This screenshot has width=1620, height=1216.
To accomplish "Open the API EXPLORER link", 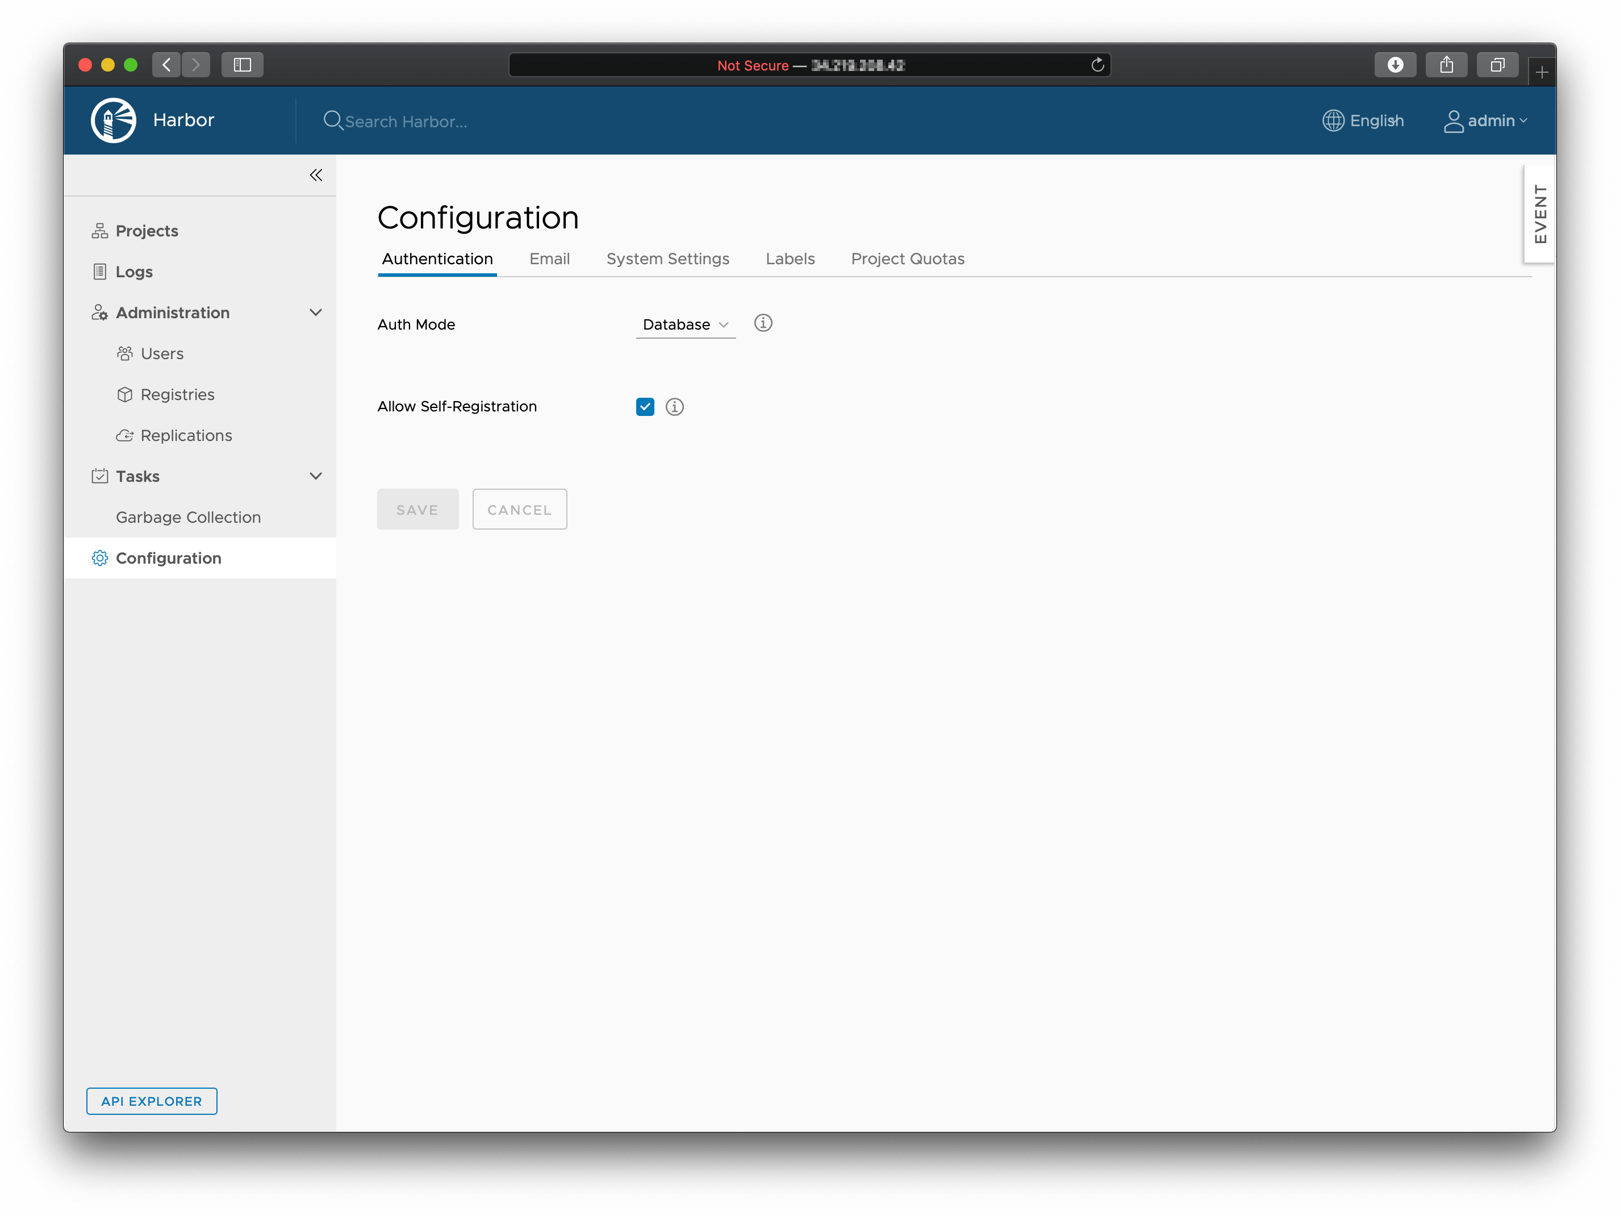I will [x=152, y=1101].
